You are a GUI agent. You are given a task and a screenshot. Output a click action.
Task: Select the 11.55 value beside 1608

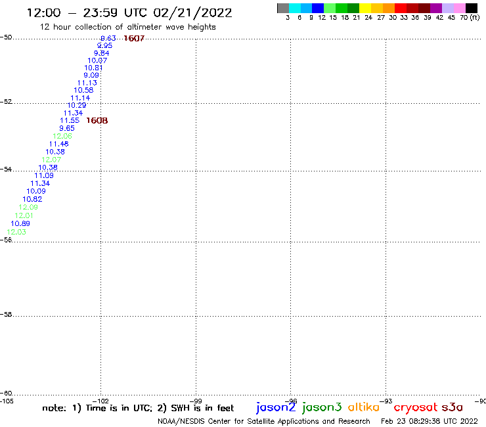70,120
